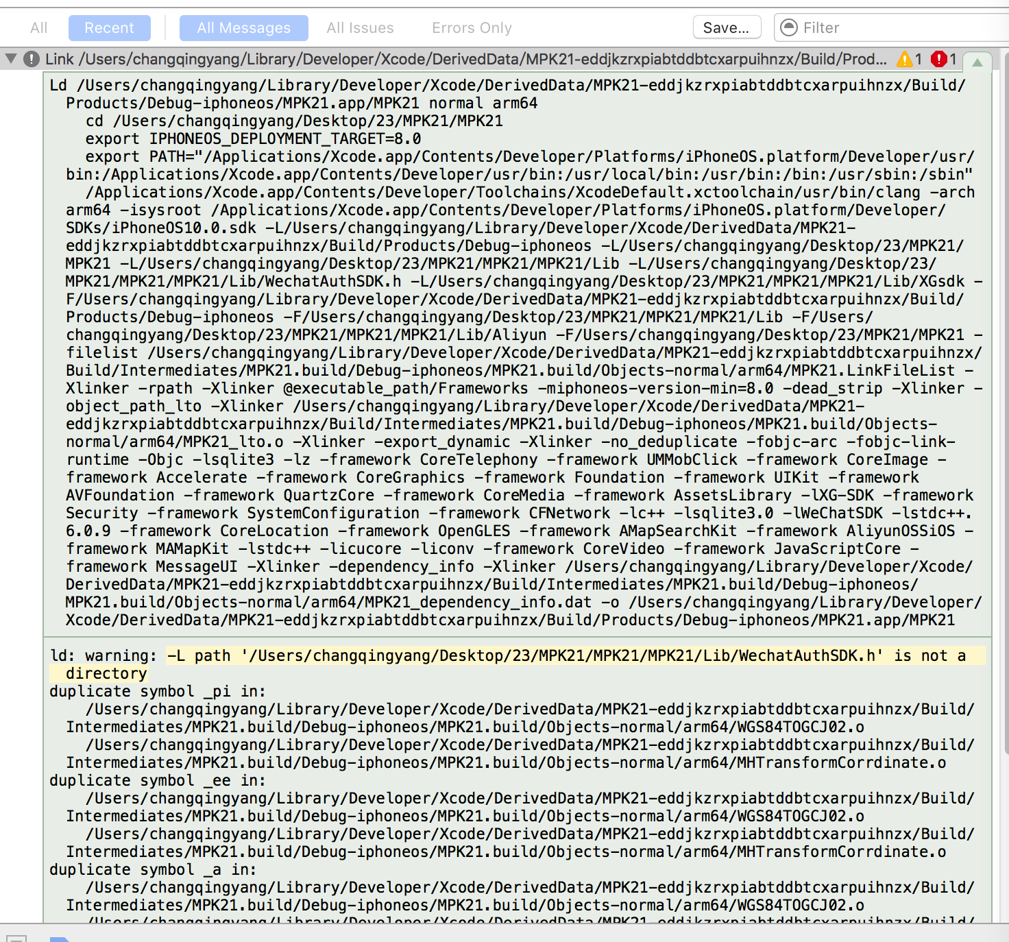Select the All Issues tab
Screen dimensions: 1009x942
tap(360, 28)
